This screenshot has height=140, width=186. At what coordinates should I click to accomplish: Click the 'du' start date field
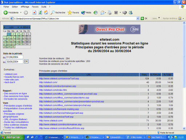pyautogui.click(x=15, y=57)
